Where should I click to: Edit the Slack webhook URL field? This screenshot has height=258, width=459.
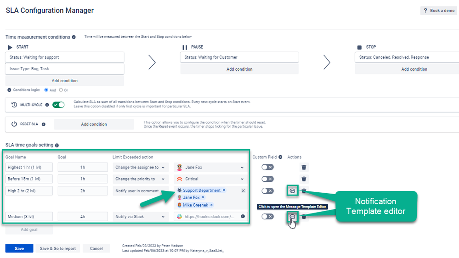pos(210,217)
